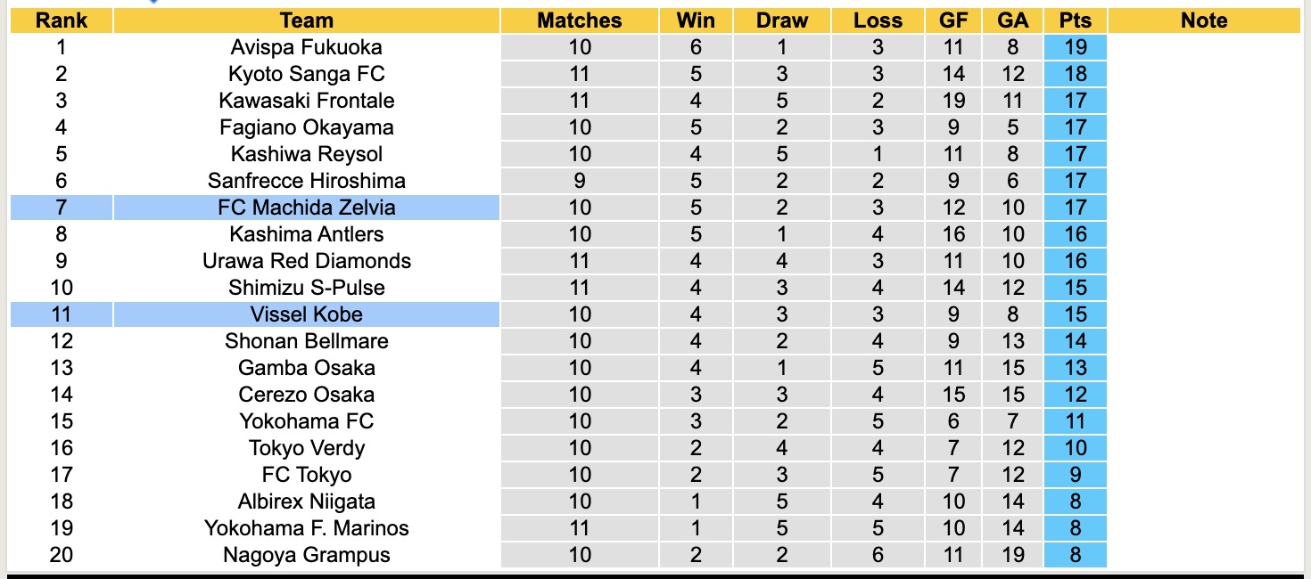The width and height of the screenshot is (1311, 579).
Task: Click the GA column header
Action: point(1013,20)
